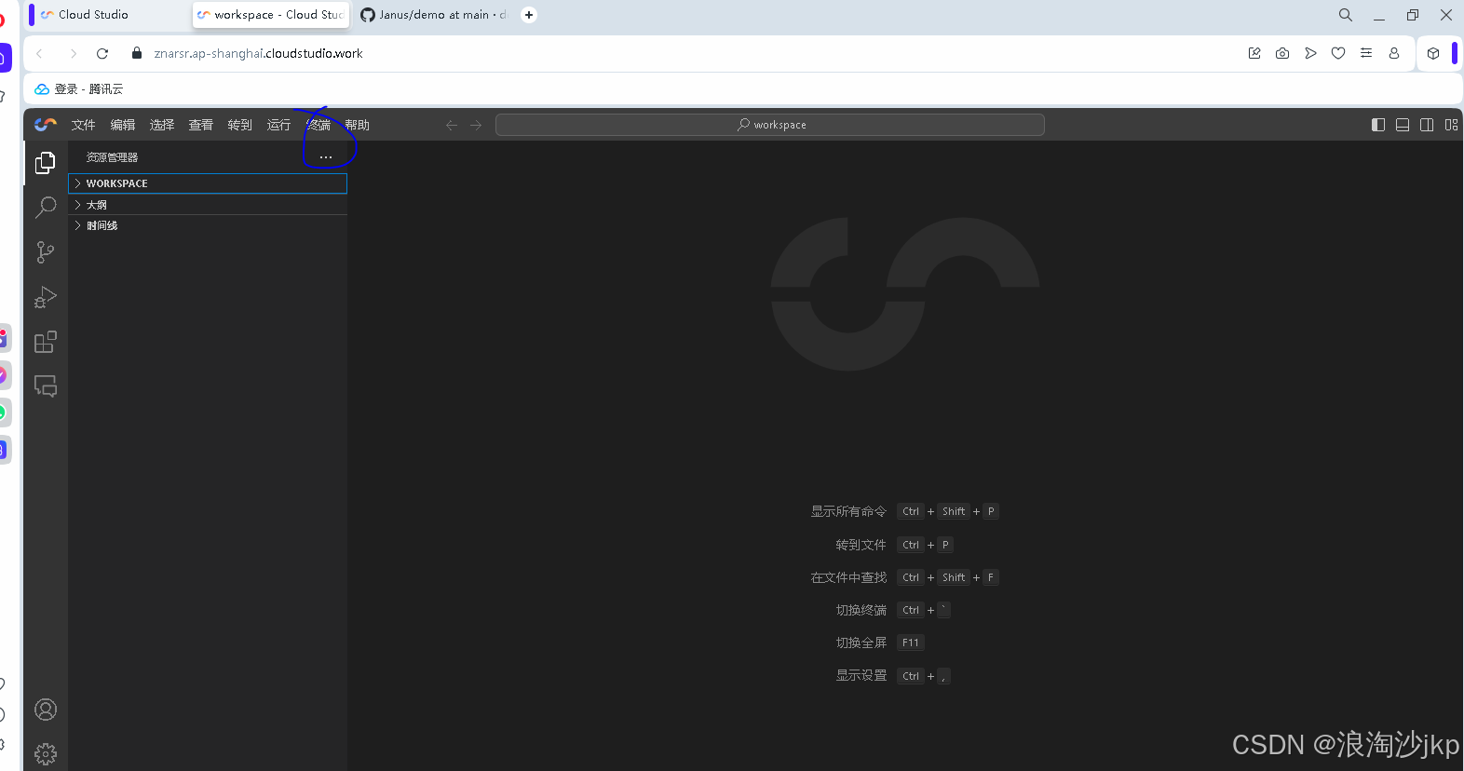Click the F11 key hint

tap(911, 642)
